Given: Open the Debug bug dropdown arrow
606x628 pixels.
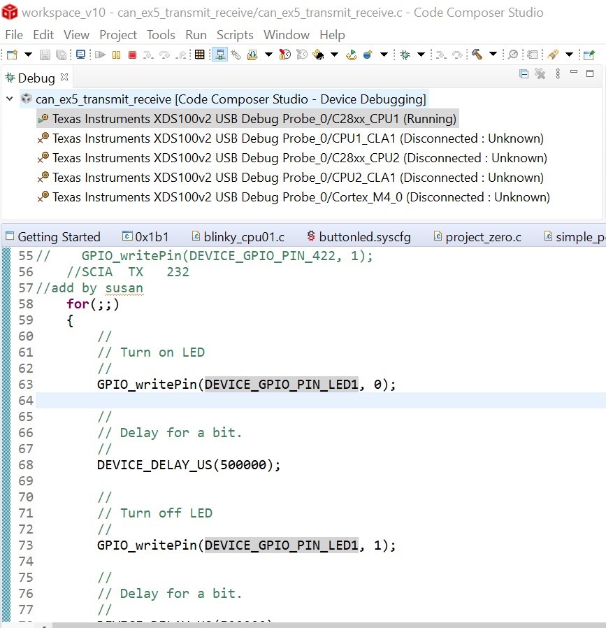Looking at the screenshot, I should [421, 55].
